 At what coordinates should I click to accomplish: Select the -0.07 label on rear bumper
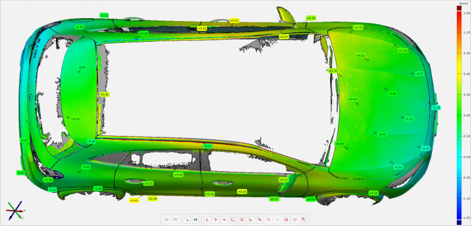(24, 140)
